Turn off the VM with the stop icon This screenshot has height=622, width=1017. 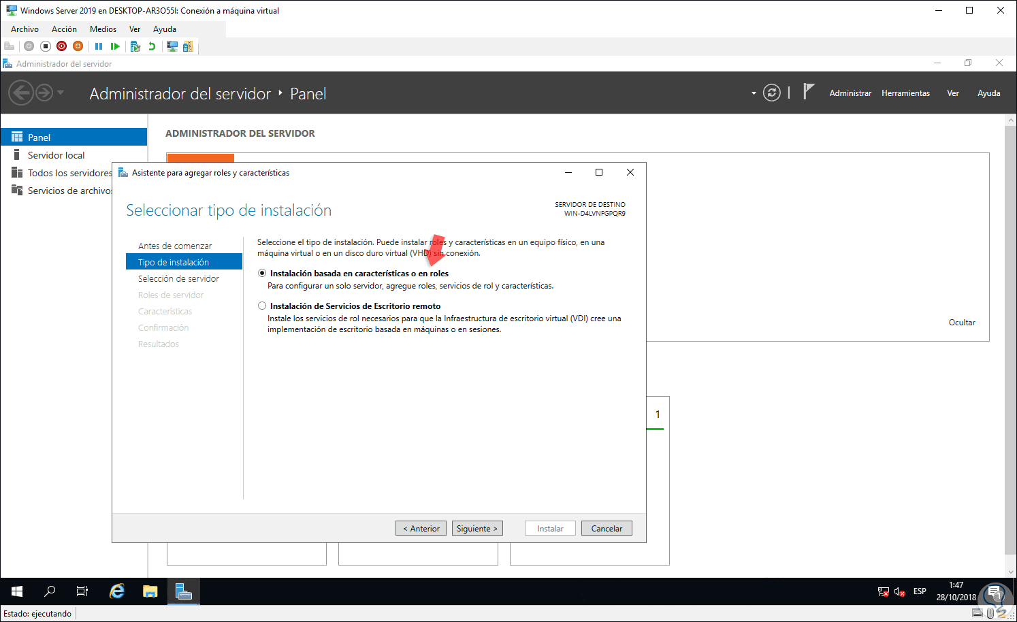click(x=46, y=46)
